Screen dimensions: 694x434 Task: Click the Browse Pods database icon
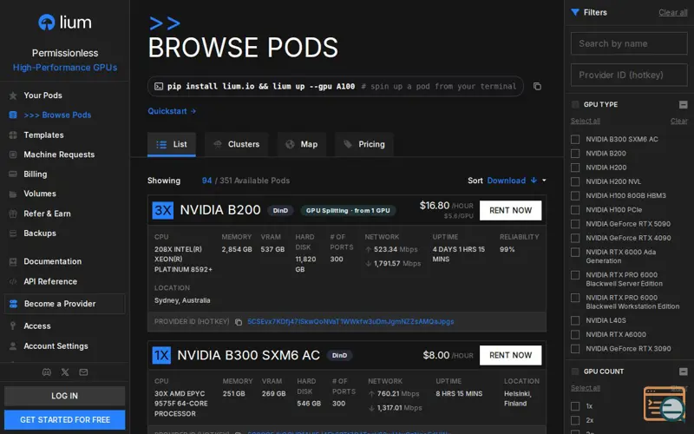click(13, 115)
